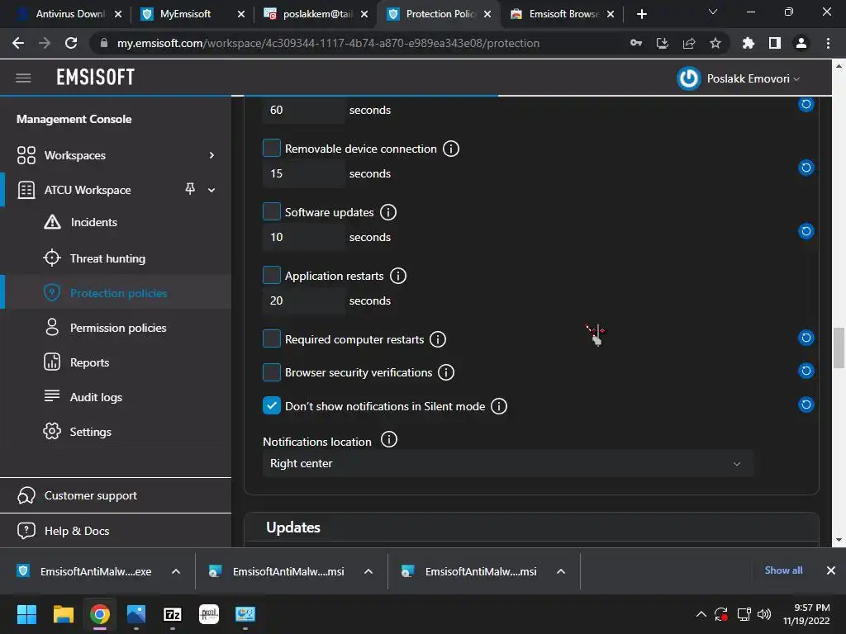Viewport: 846px width, 634px height.
Task: Enable Software updates checkbox
Action: [271, 212]
